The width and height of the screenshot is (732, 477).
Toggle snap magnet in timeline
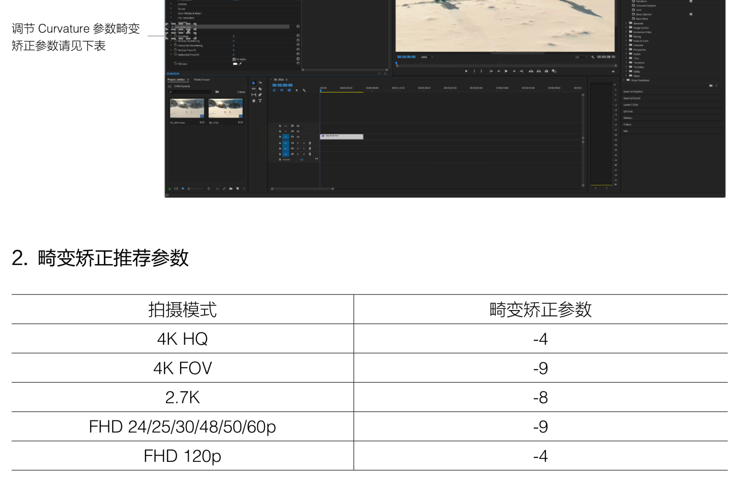tap(282, 90)
